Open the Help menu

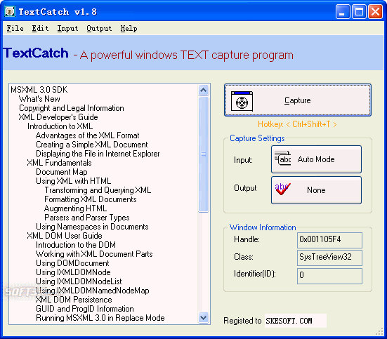[129, 28]
